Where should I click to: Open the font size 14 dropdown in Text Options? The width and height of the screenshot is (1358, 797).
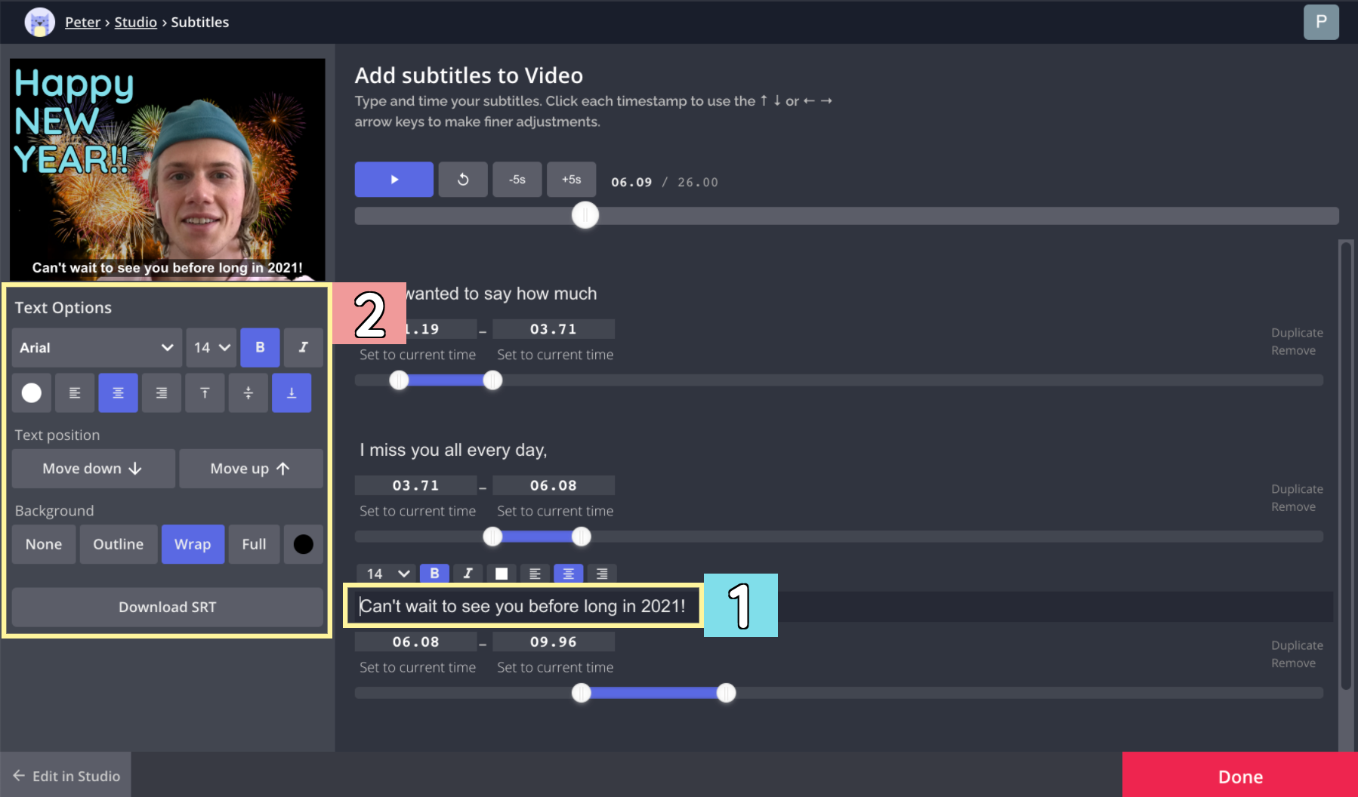(x=211, y=347)
